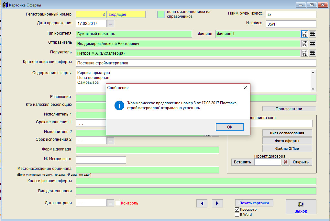Open Лист согласования

tap(287, 133)
